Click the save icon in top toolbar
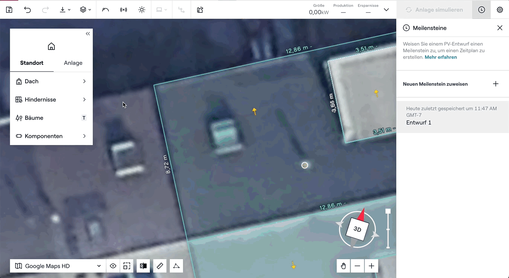The image size is (509, 278). (x=9, y=10)
